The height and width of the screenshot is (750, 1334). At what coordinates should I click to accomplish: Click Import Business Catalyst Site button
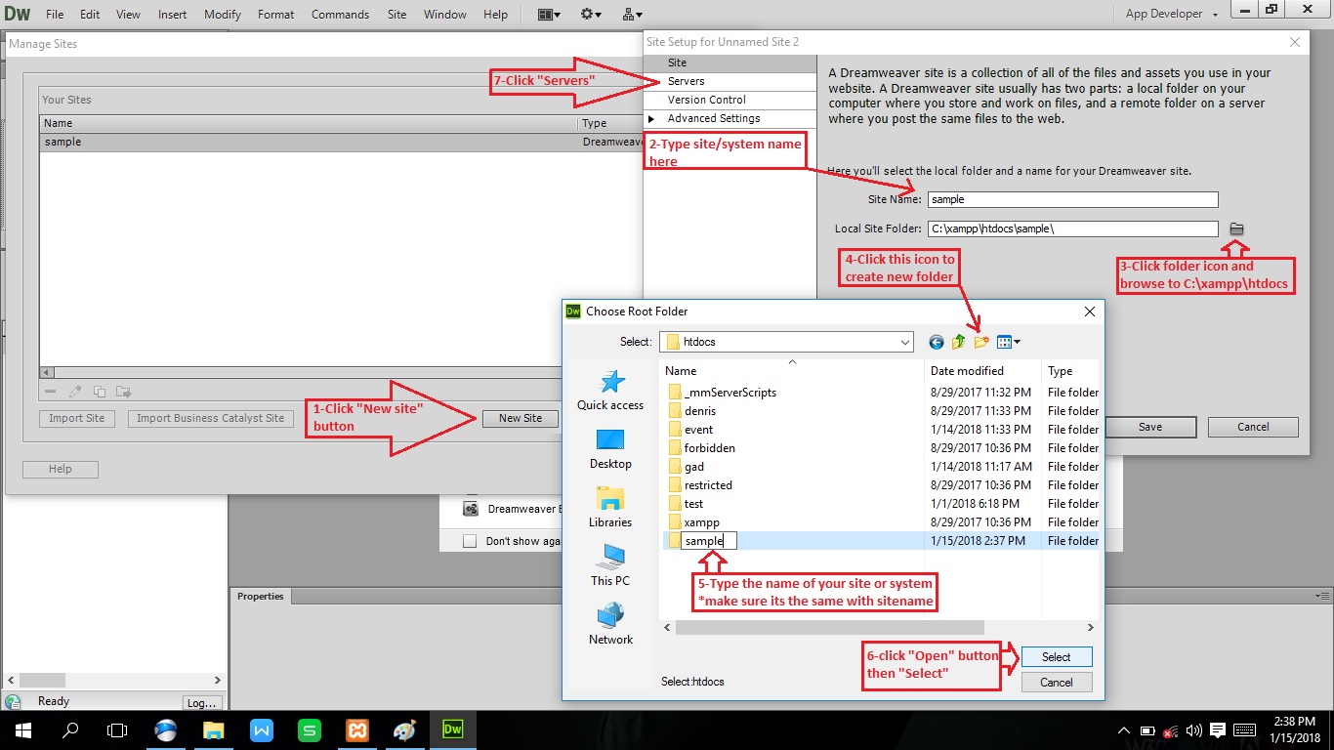210,418
